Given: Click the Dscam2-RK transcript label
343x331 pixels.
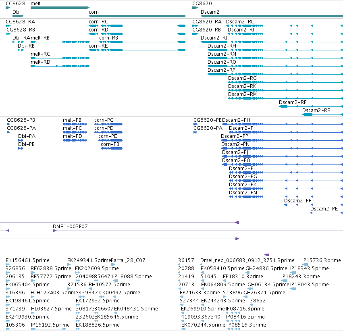Looking at the screenshot, I should coord(242,86).
